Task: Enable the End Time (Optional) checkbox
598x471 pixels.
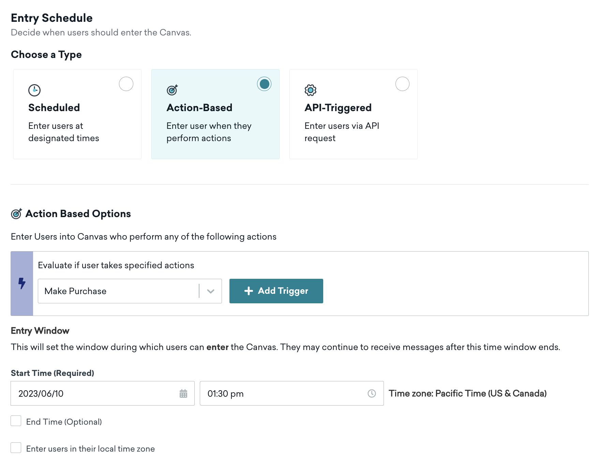Action: pyautogui.click(x=16, y=421)
